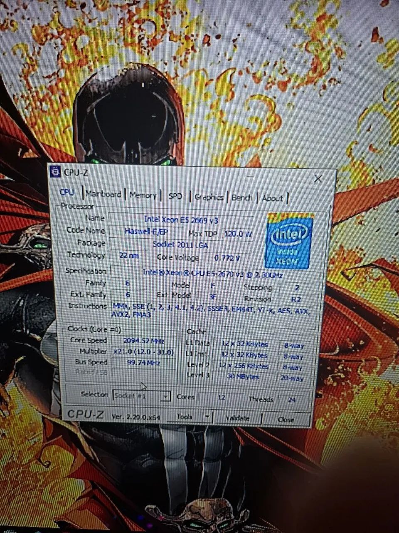Click the L1 Inst. cache value 12 x 32 KBytes
399x533 pixels.
point(244,355)
